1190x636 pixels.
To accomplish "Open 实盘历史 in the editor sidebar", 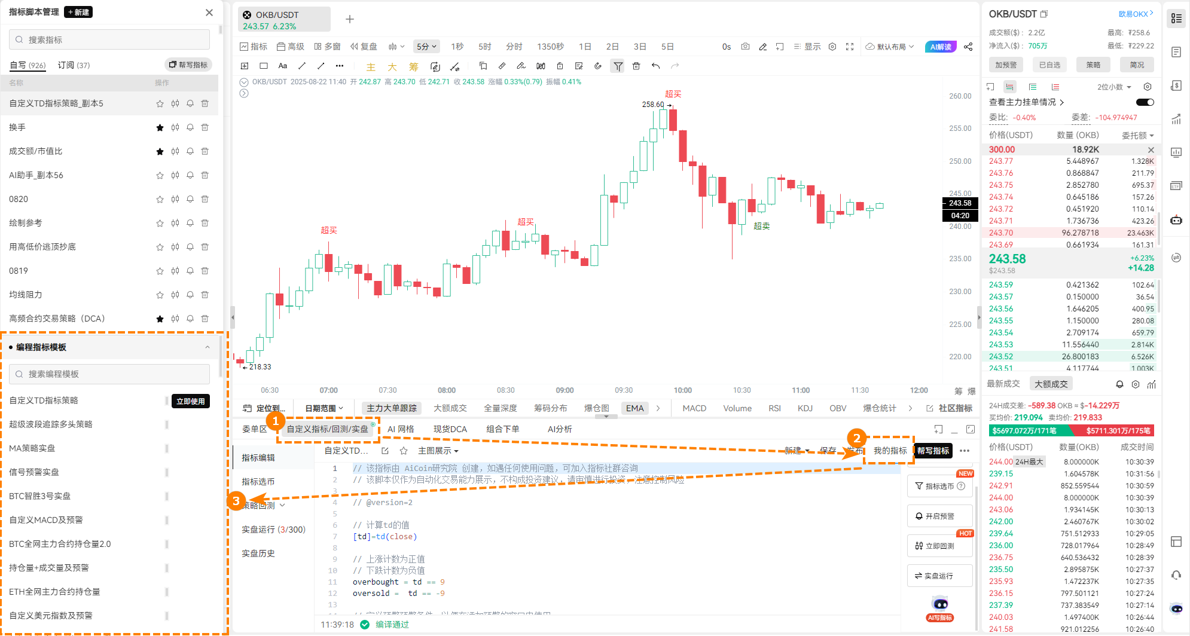I will coord(258,554).
